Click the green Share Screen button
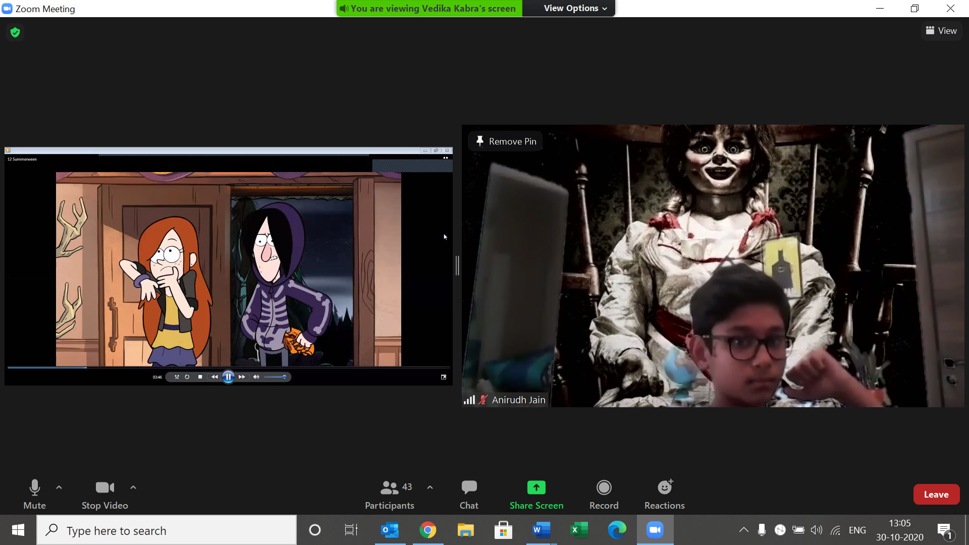This screenshot has width=969, height=545. pos(536,494)
